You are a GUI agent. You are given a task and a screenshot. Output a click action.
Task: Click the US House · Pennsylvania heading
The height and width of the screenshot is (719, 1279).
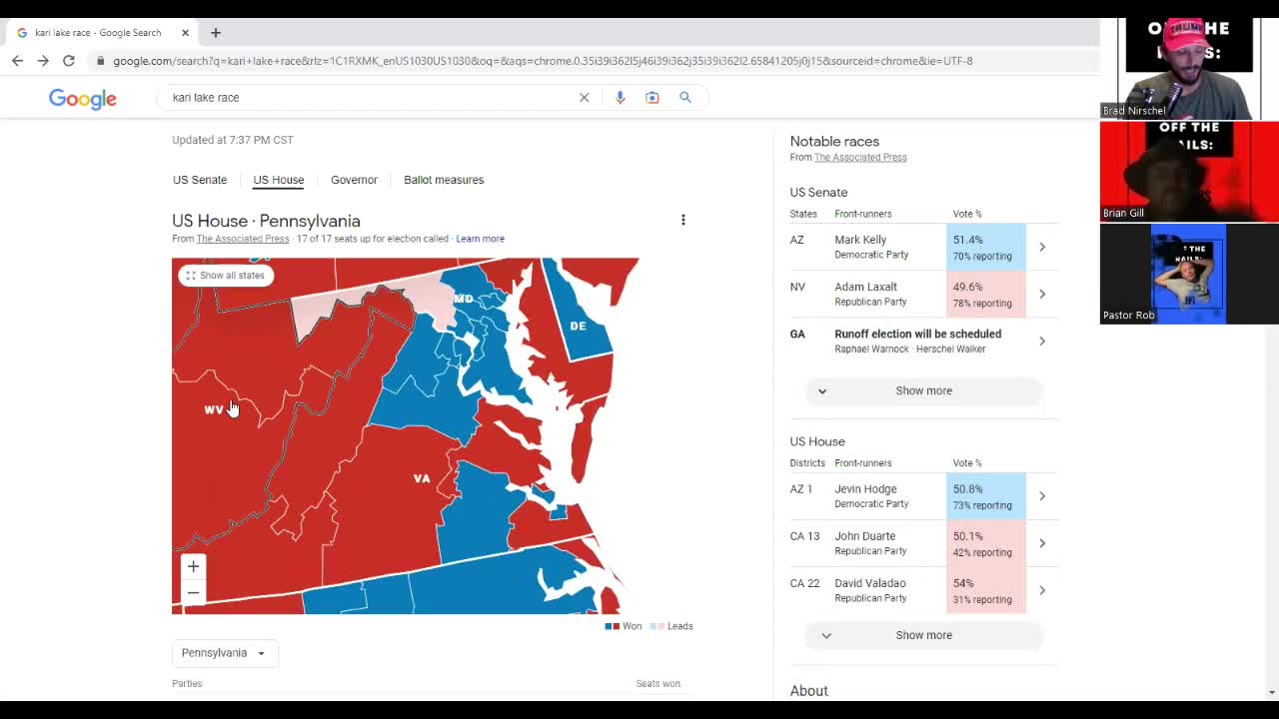266,221
